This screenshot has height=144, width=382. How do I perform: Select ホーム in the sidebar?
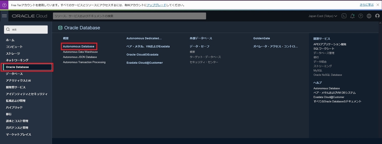tap(10, 40)
